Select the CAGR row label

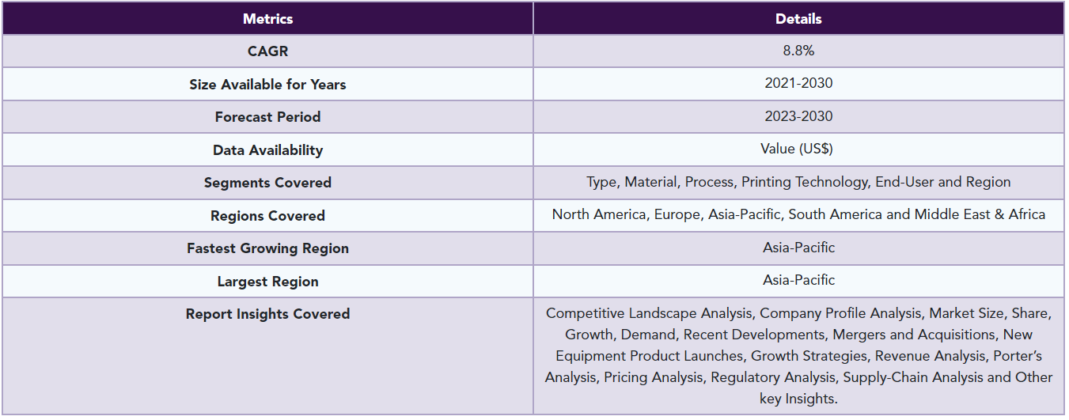[267, 51]
